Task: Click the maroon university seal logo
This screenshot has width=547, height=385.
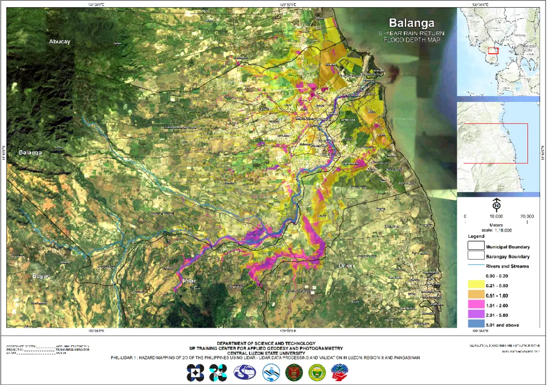Action: pos(294,372)
